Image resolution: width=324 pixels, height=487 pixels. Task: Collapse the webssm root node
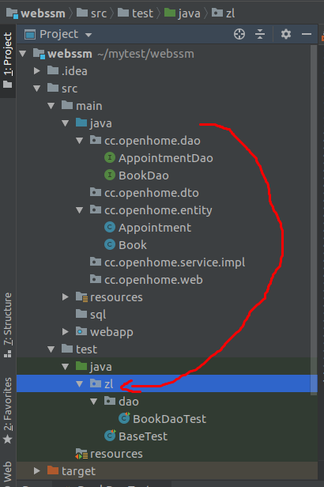click(23, 54)
